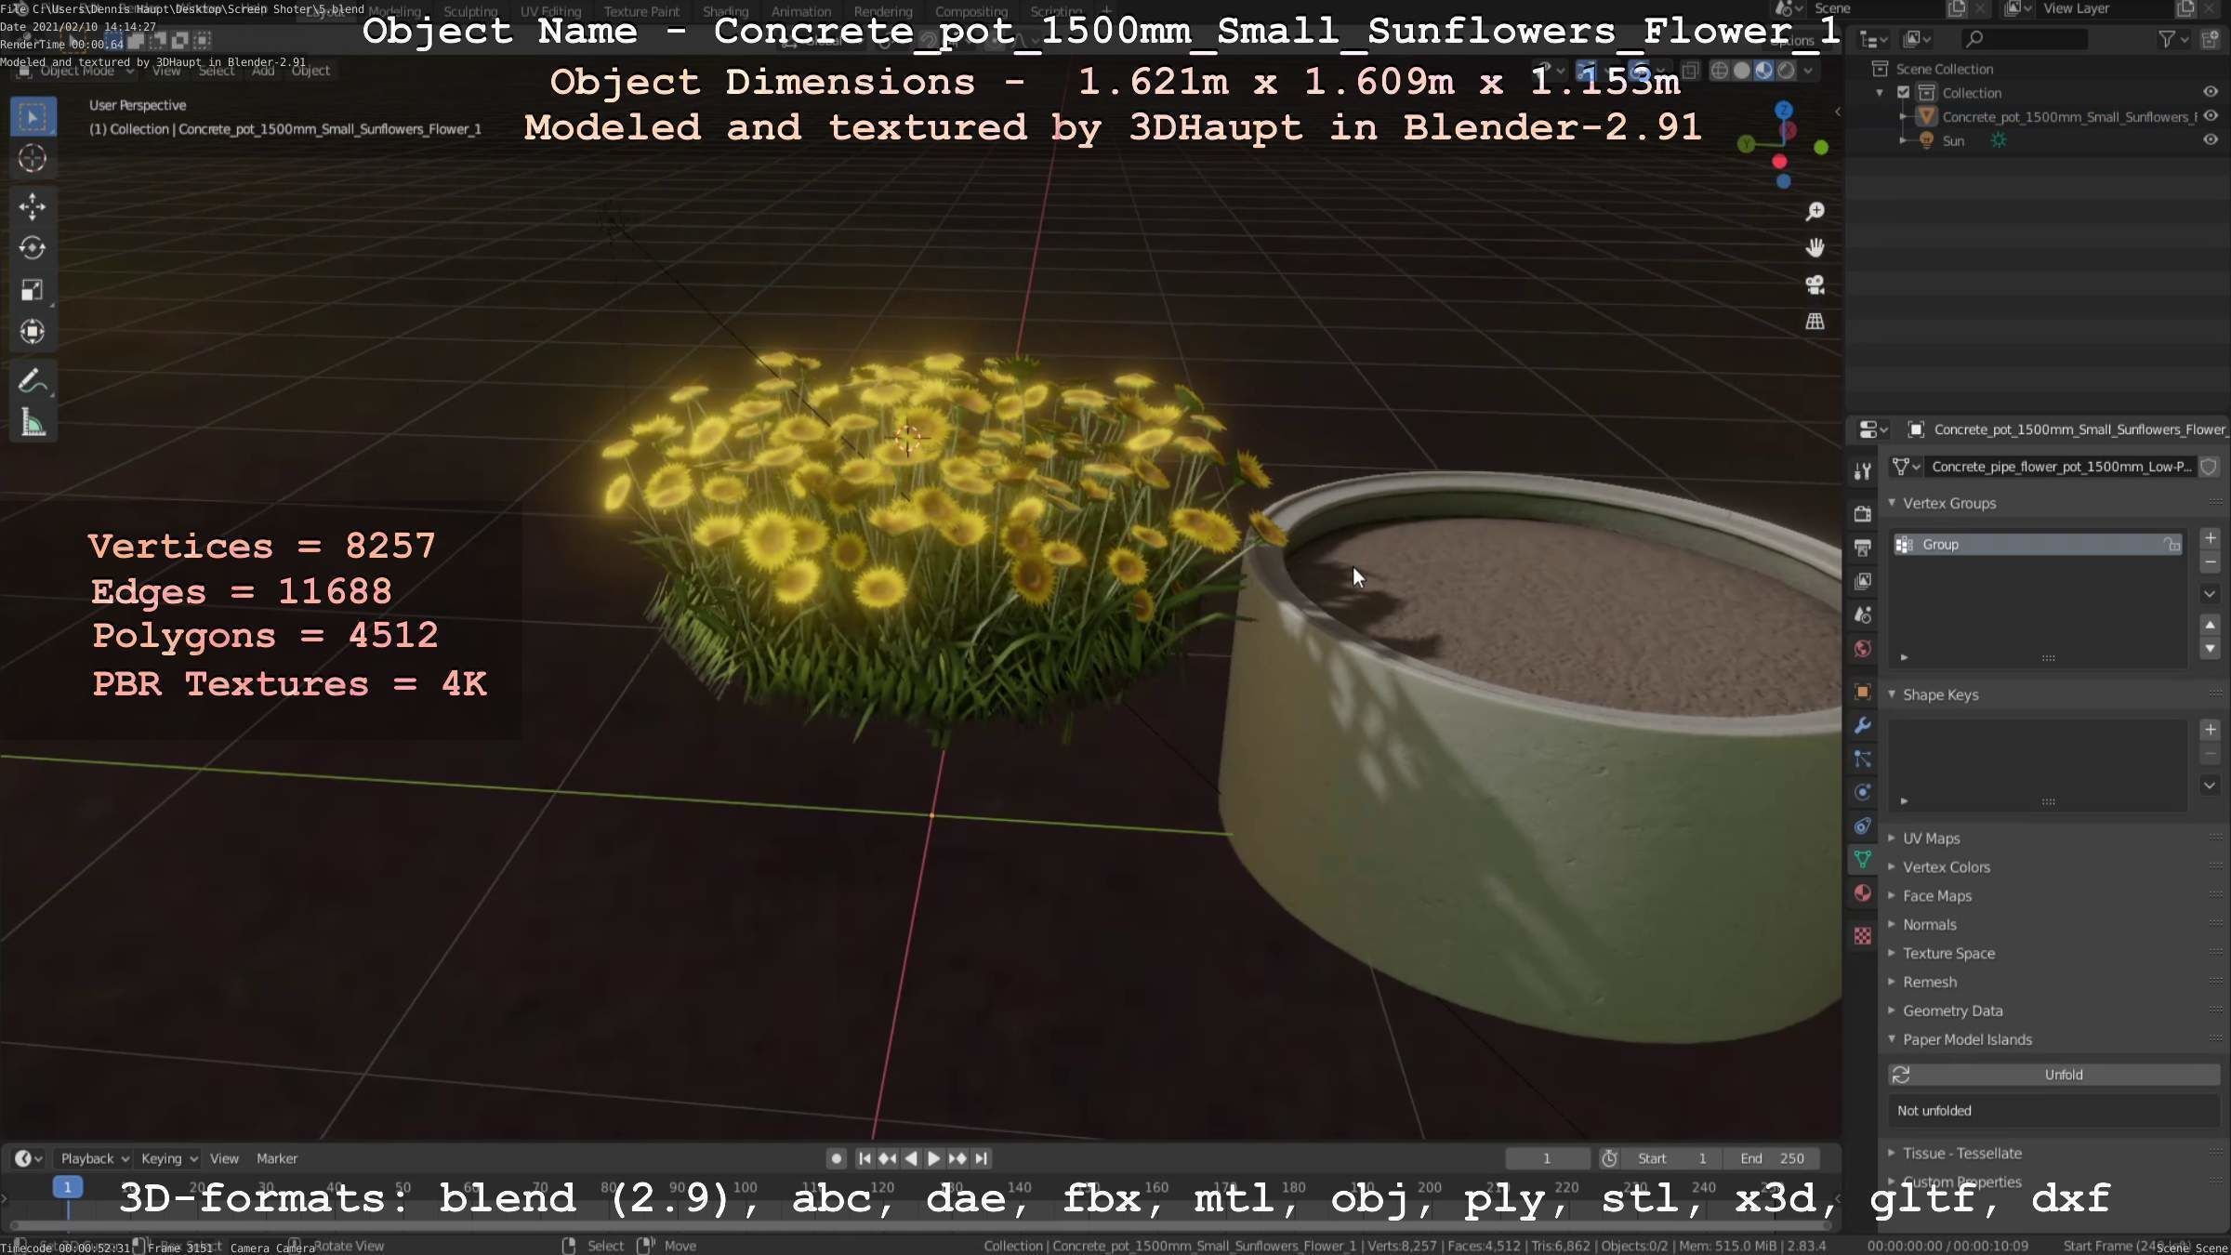The image size is (2231, 1255).
Task: Toggle auto keying record button
Action: pos(836,1158)
